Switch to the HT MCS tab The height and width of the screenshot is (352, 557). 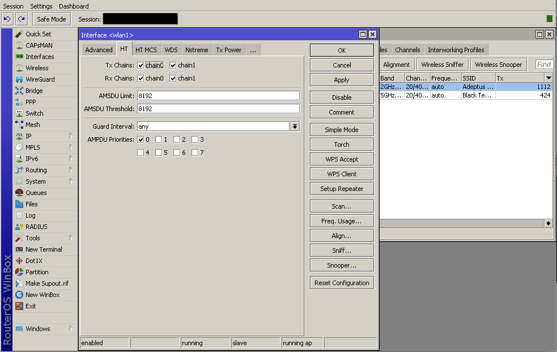146,50
